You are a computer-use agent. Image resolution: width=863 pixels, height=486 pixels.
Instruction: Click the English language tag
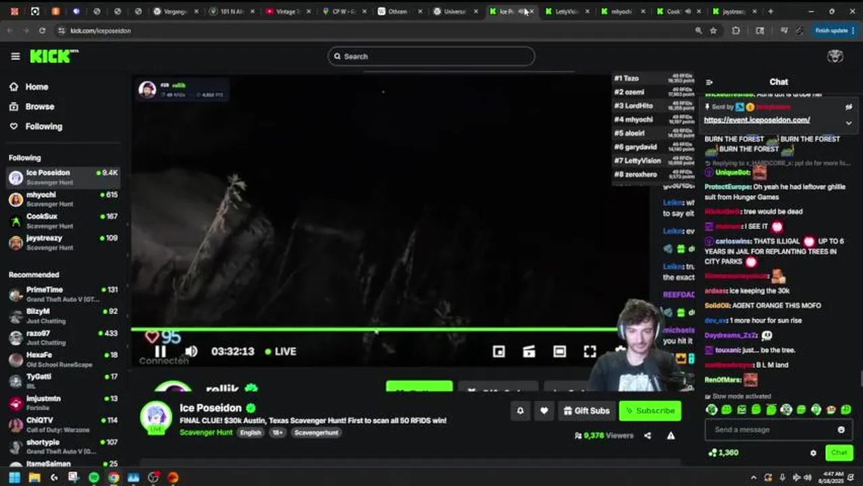click(251, 433)
